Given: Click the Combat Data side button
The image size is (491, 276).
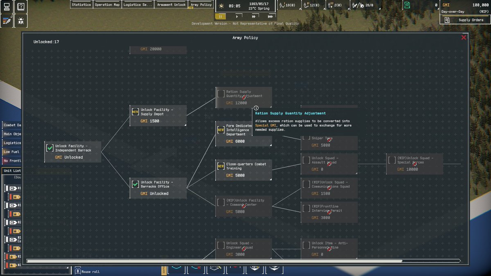Looking at the screenshot, I should pyautogui.click(x=12, y=125).
